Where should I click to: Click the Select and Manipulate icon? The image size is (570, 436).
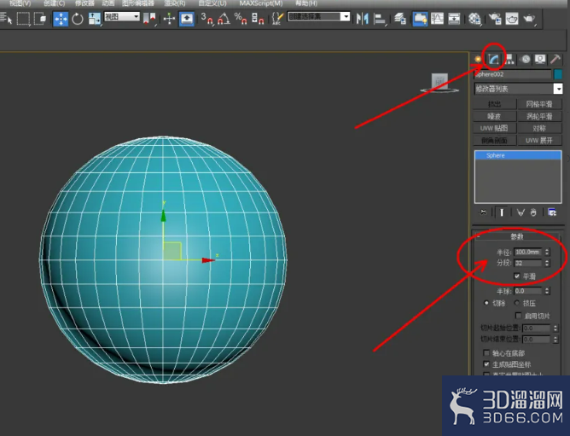(170, 19)
